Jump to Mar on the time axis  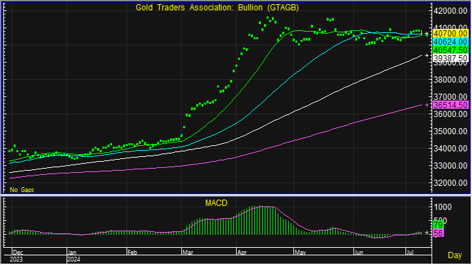(188, 253)
